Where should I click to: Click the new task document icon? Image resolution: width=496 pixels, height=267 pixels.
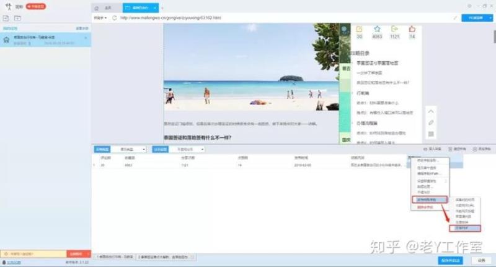pos(6,18)
